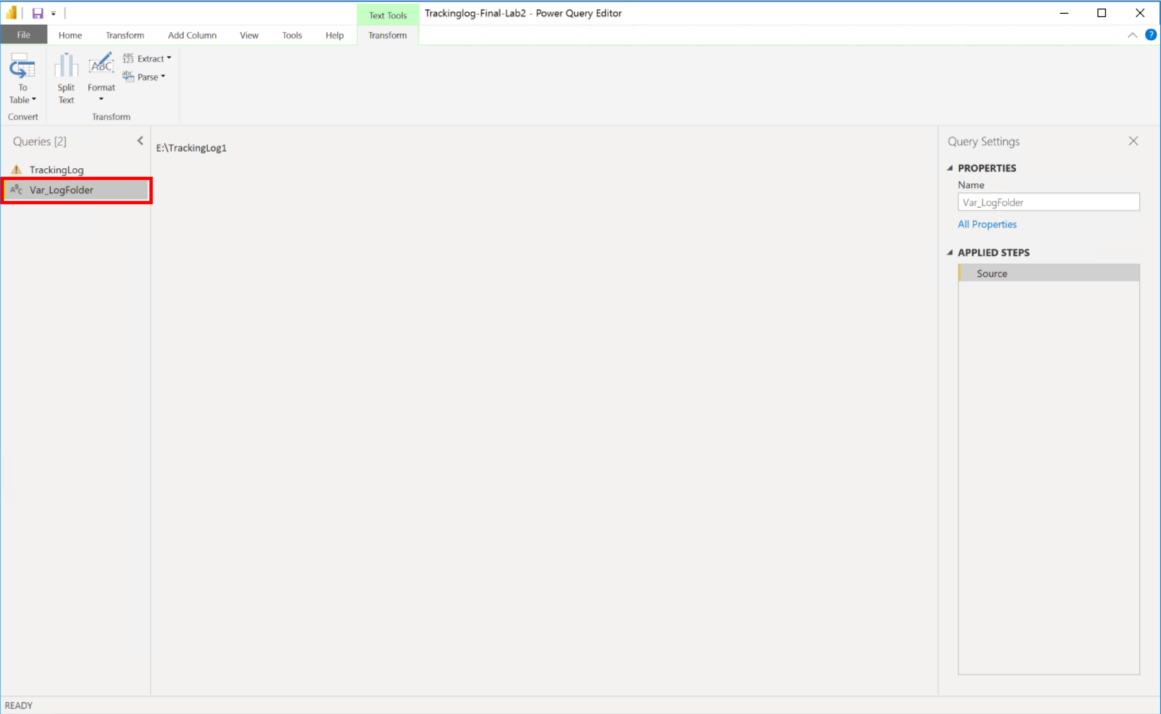Open the All Properties link
Image resolution: width=1161 pixels, height=714 pixels.
coord(987,224)
